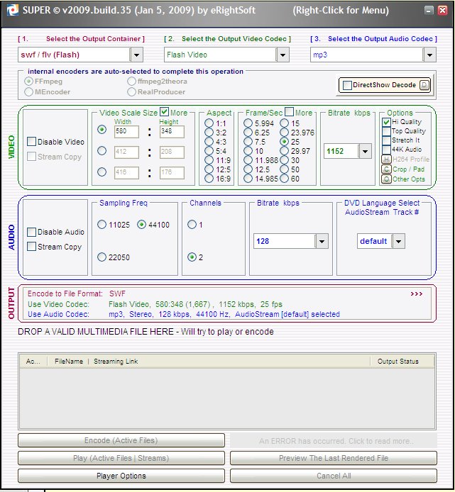
Task: Minimize the SUPER window
Action: click(429, 11)
